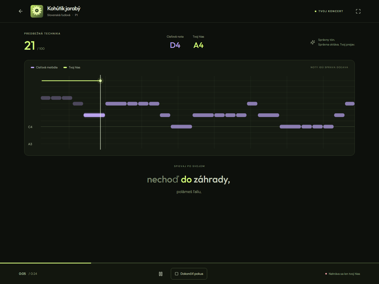Viewport: 379px width, 284px height.
Task: Go back using the arrow icon
Action: tap(21, 11)
